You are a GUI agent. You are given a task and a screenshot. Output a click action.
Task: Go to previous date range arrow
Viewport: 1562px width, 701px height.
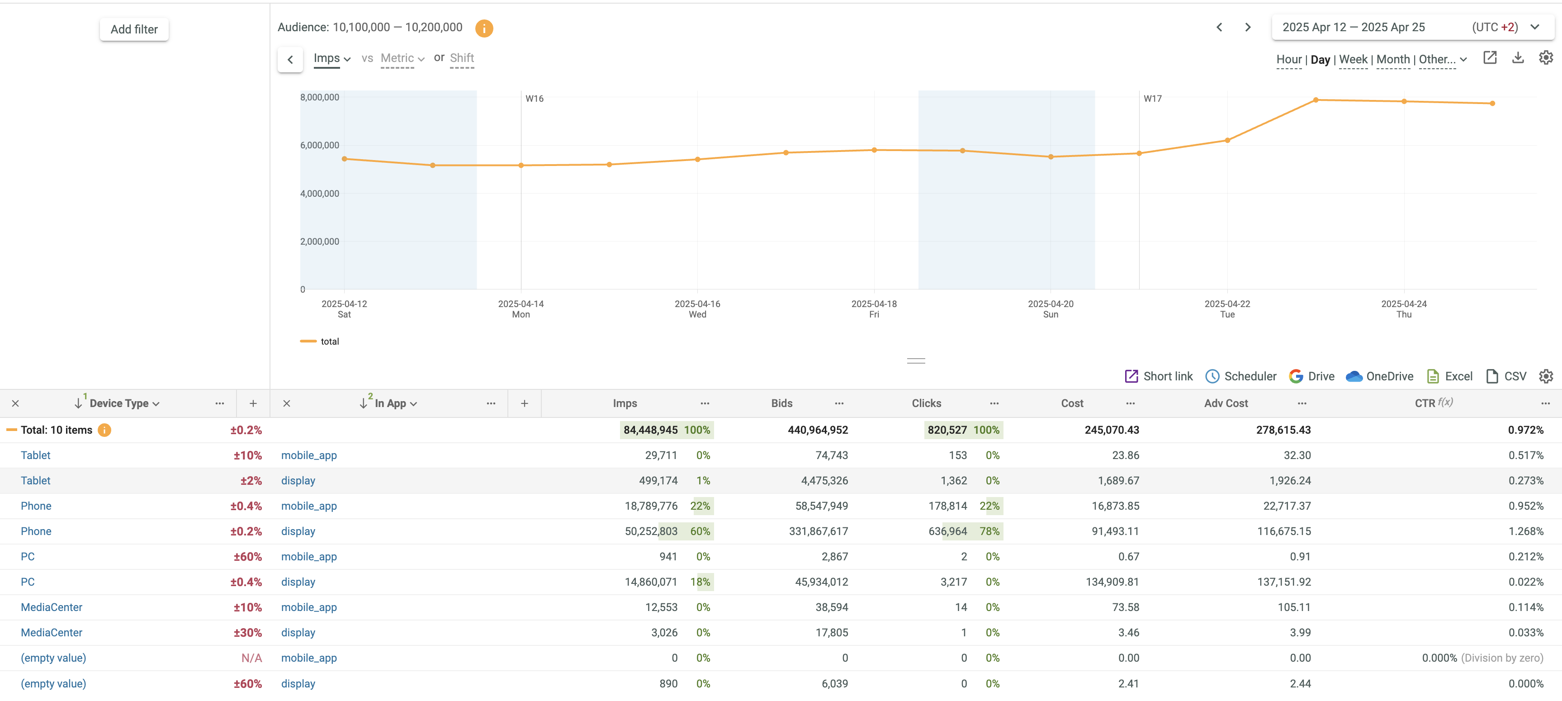1219,27
